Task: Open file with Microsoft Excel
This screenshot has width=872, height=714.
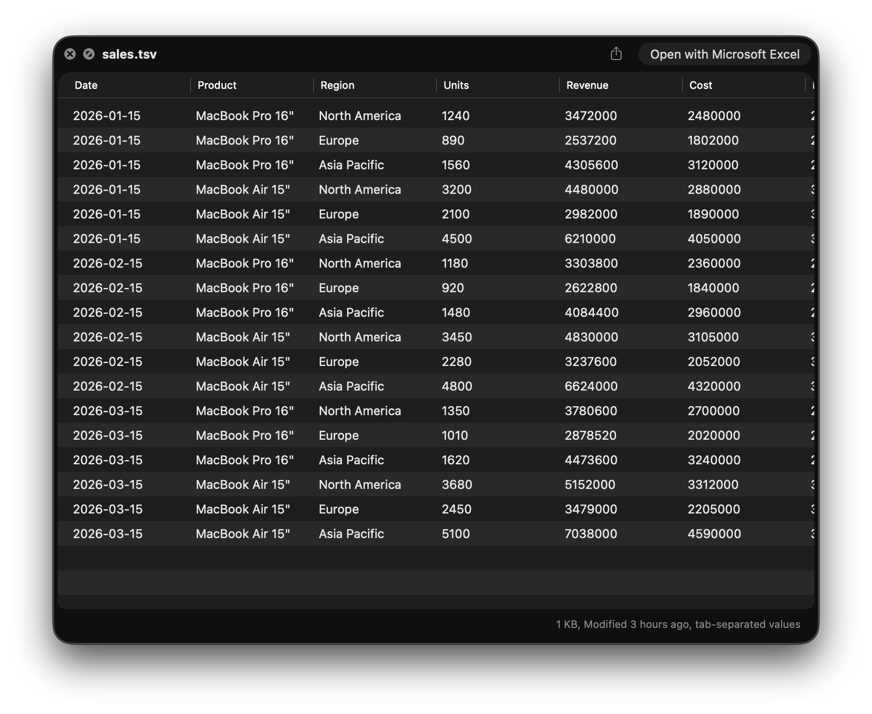Action: pos(724,54)
